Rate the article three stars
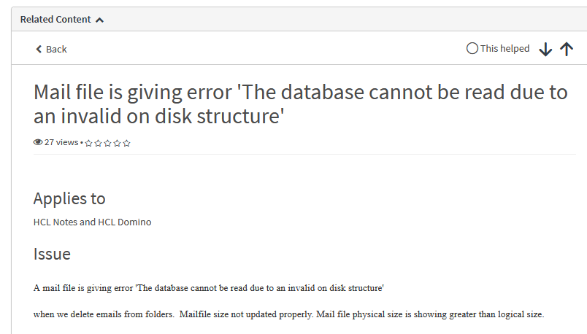Viewport: 587px width, 334px height. (107, 143)
